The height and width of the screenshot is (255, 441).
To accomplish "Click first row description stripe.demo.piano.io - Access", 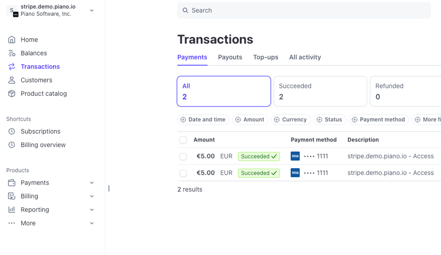I will coord(390,156).
